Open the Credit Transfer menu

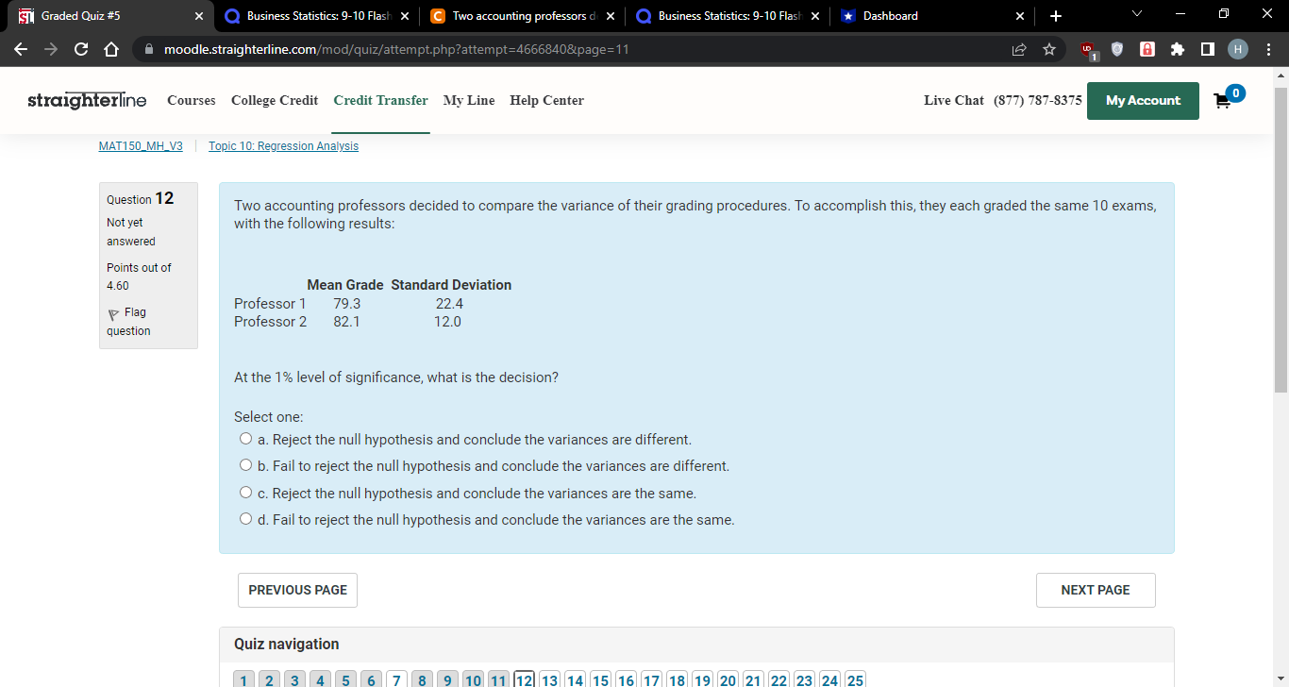click(381, 100)
